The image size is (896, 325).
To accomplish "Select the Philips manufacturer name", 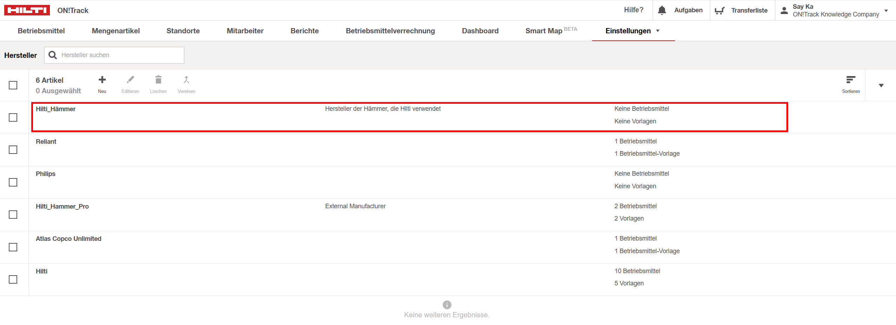I will coord(45,174).
